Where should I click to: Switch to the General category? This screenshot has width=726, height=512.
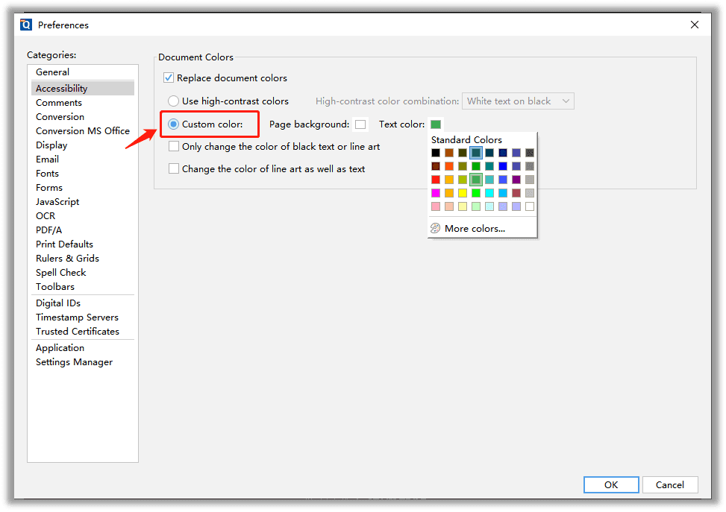click(x=52, y=72)
